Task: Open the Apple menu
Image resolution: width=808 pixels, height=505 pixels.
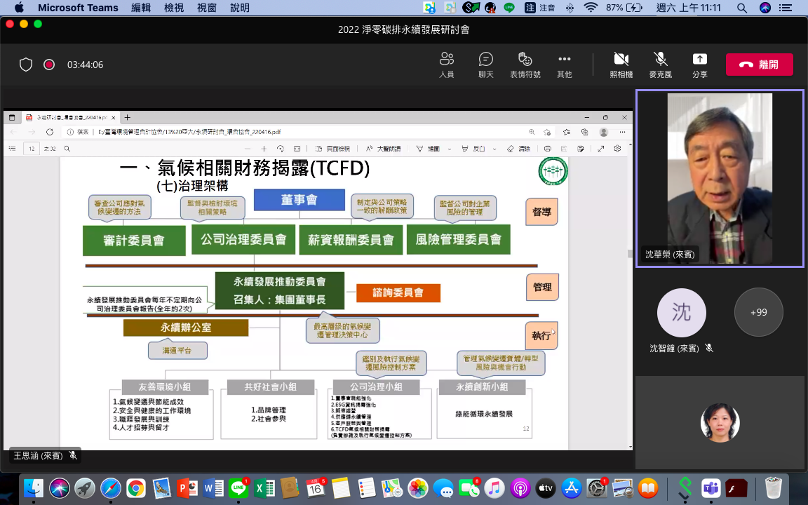Action: point(19,7)
